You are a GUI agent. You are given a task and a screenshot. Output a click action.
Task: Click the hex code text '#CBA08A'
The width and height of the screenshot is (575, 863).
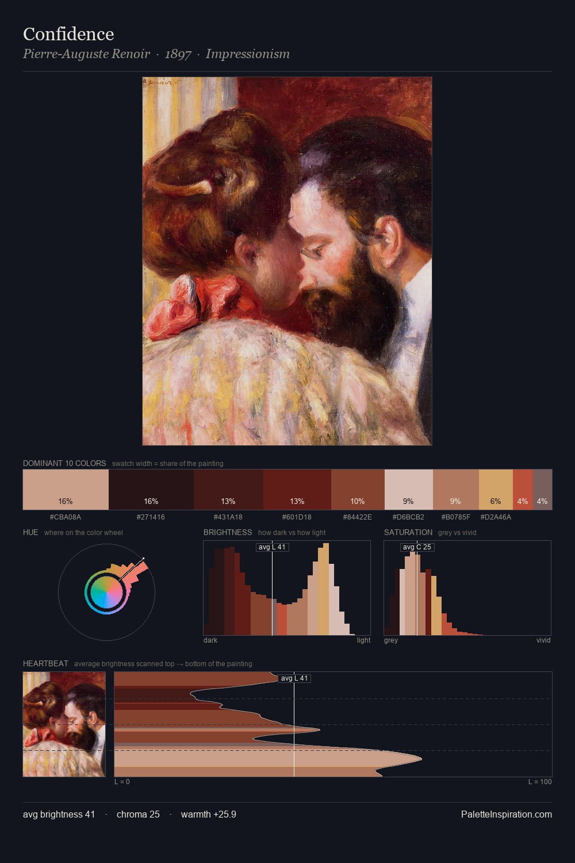(66, 517)
